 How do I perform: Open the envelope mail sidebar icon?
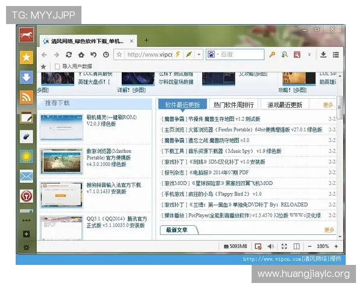click(27, 176)
